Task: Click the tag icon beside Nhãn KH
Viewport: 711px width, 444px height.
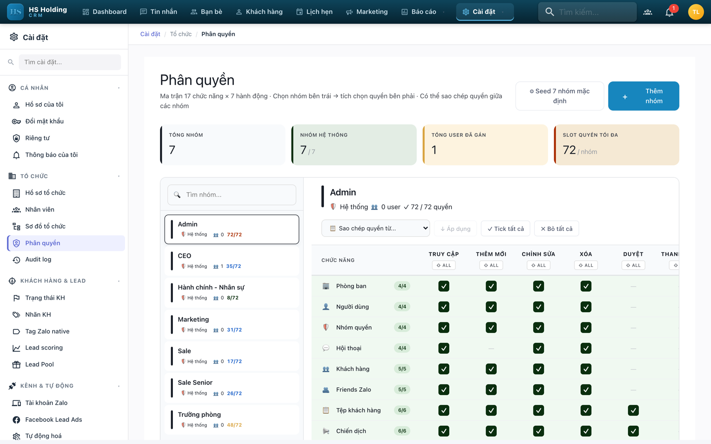Action: [x=16, y=315]
